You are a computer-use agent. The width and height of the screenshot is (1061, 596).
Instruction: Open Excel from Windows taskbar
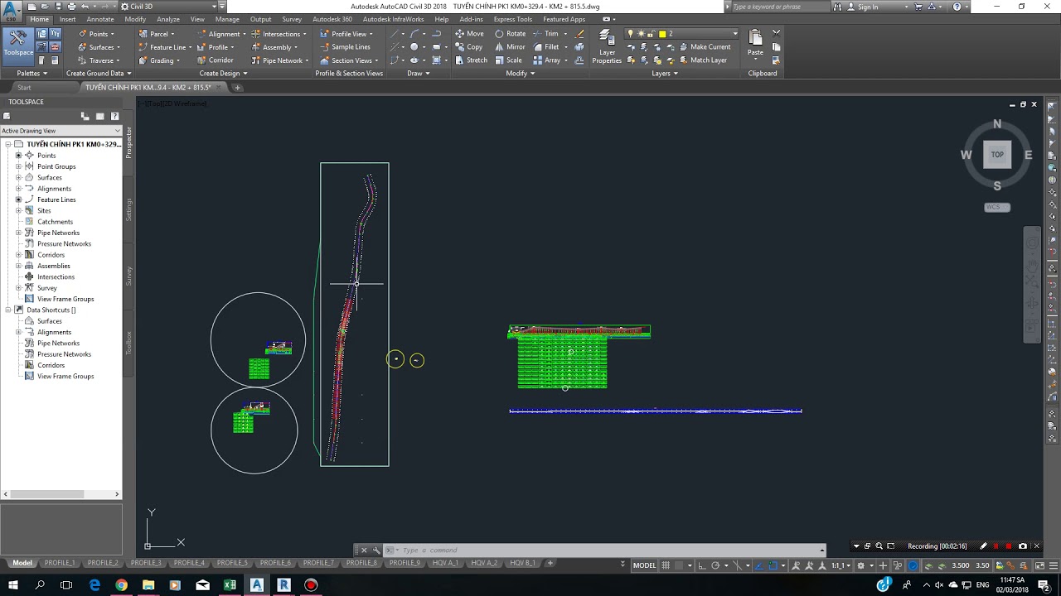[x=230, y=585]
